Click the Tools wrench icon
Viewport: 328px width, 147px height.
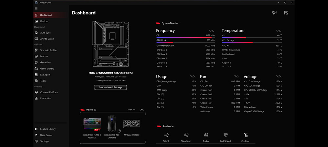click(x=36, y=81)
